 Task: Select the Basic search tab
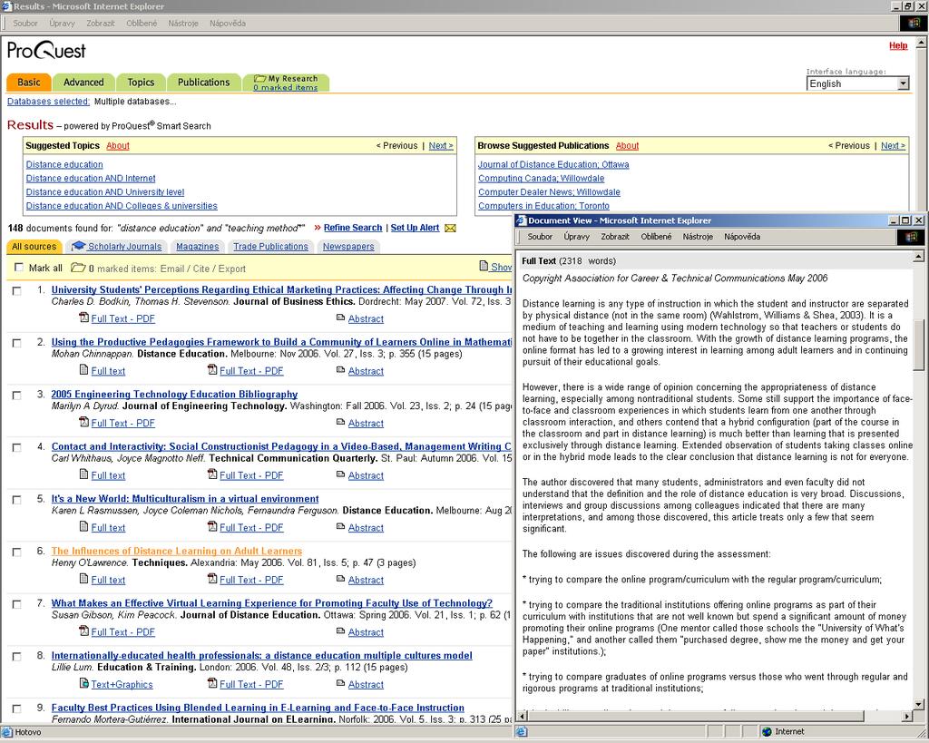coord(29,83)
